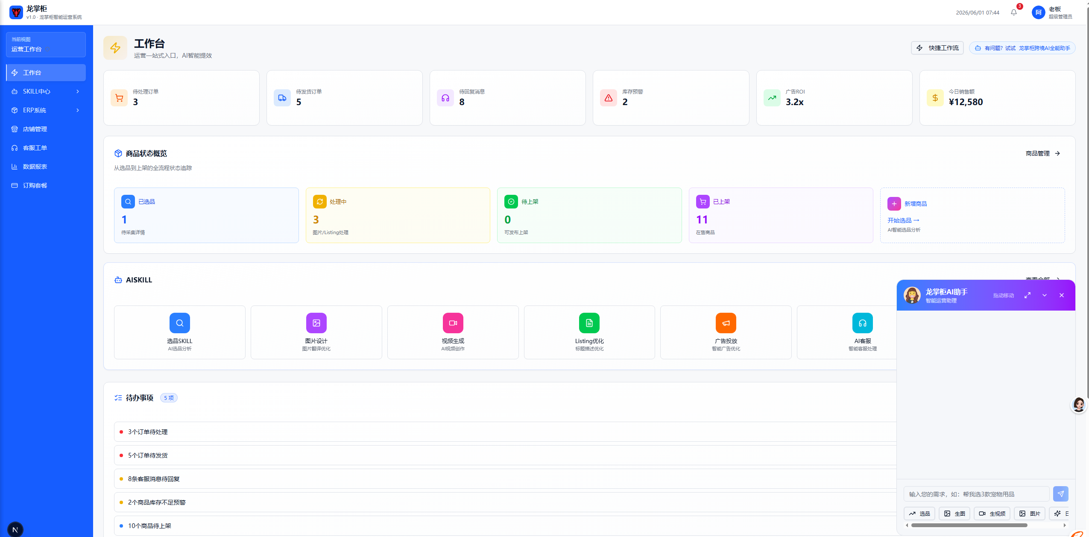Screen dimensions: 1089x537
Task: Open 数据报表 in sidebar
Action: click(x=46, y=167)
